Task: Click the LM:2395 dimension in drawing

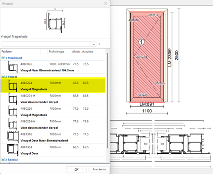Action: [170, 57]
